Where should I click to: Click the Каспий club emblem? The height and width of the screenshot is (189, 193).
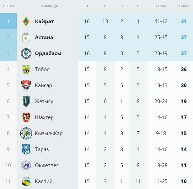pyautogui.click(x=26, y=181)
